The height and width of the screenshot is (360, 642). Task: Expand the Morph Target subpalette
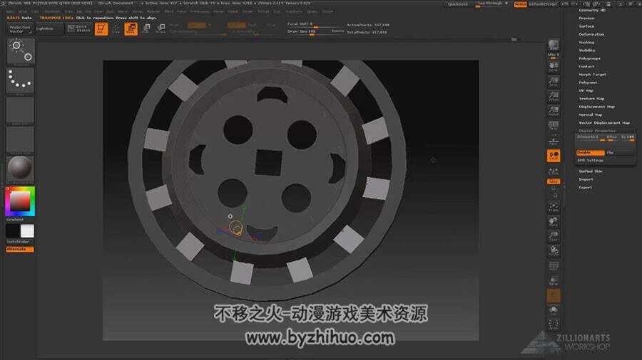[x=592, y=74]
